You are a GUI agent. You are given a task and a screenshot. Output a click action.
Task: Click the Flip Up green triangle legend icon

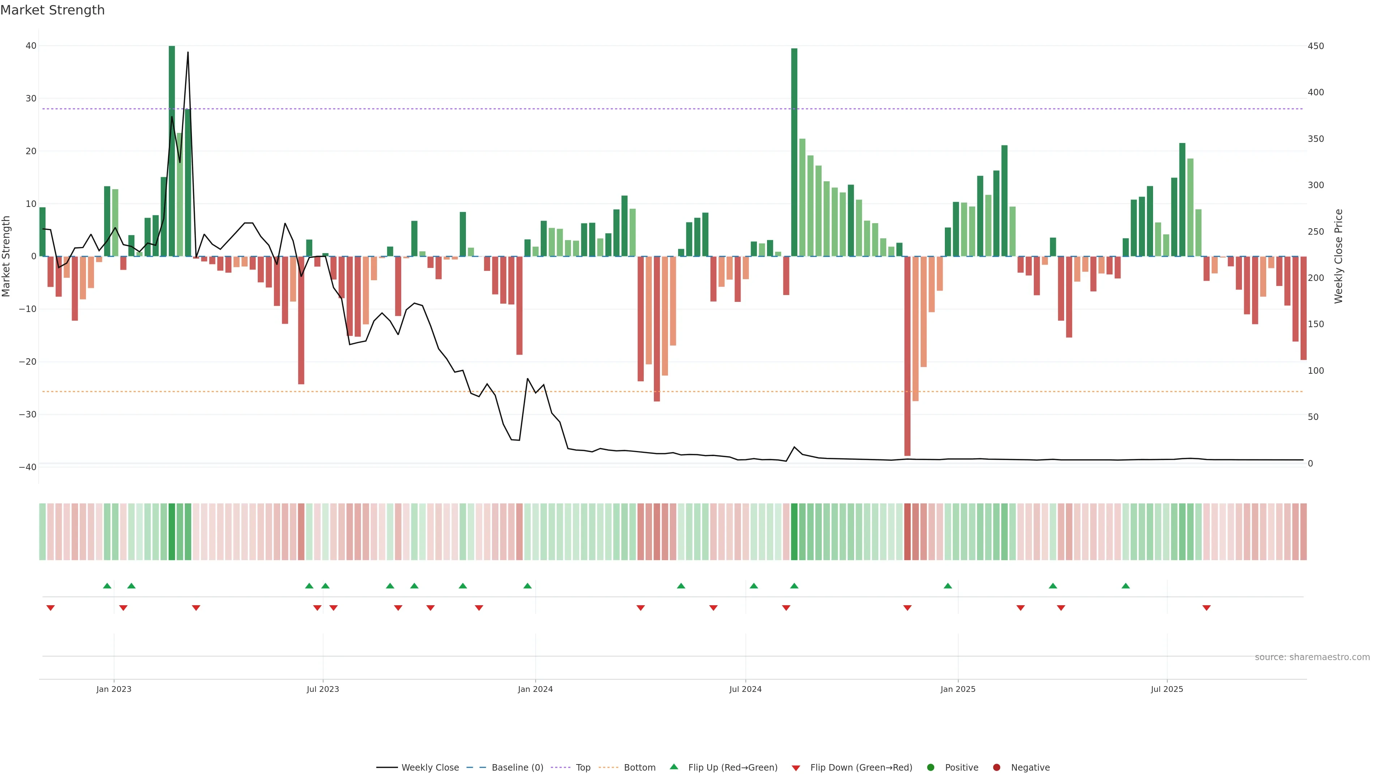coord(673,767)
